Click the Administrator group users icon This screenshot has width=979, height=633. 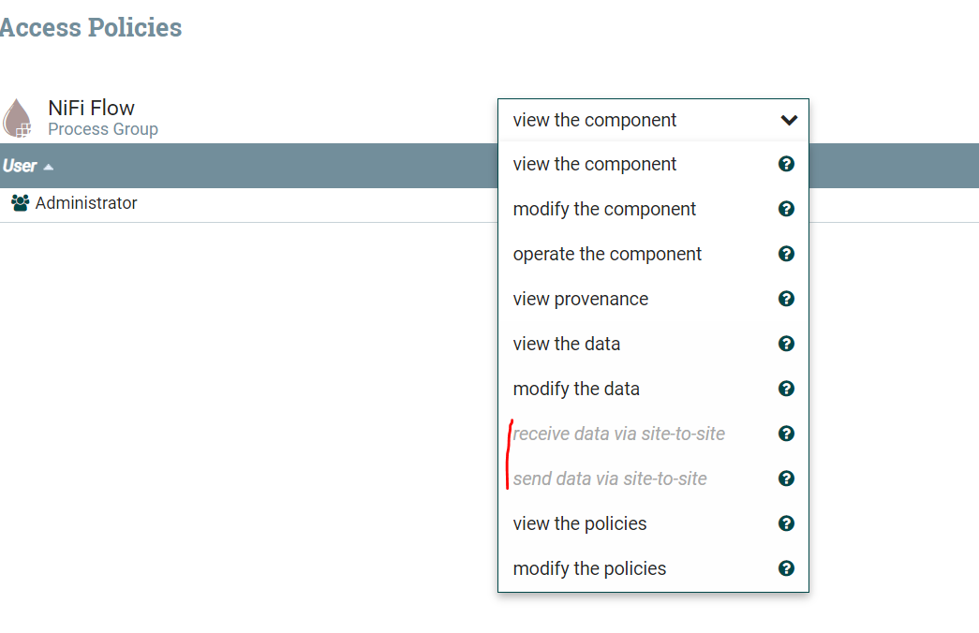[21, 201]
